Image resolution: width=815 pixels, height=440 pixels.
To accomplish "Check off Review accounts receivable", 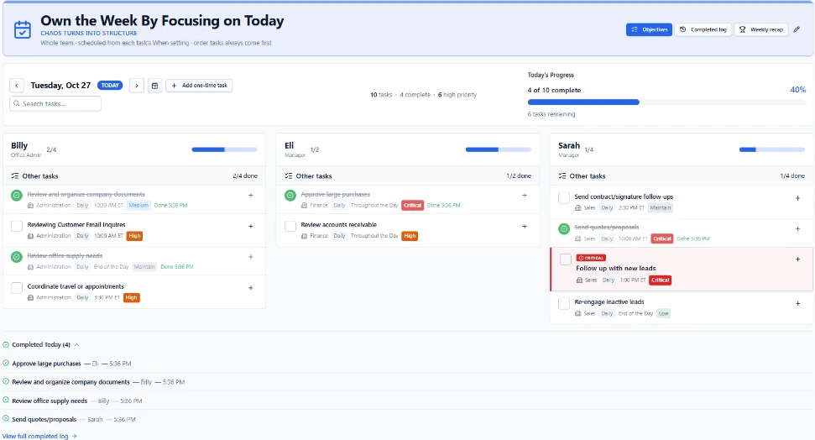I will [x=290, y=226].
